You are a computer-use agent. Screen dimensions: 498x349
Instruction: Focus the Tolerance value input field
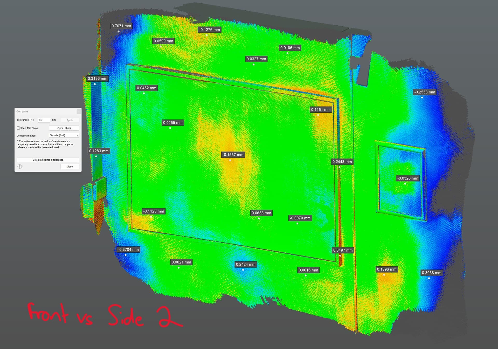[44, 120]
